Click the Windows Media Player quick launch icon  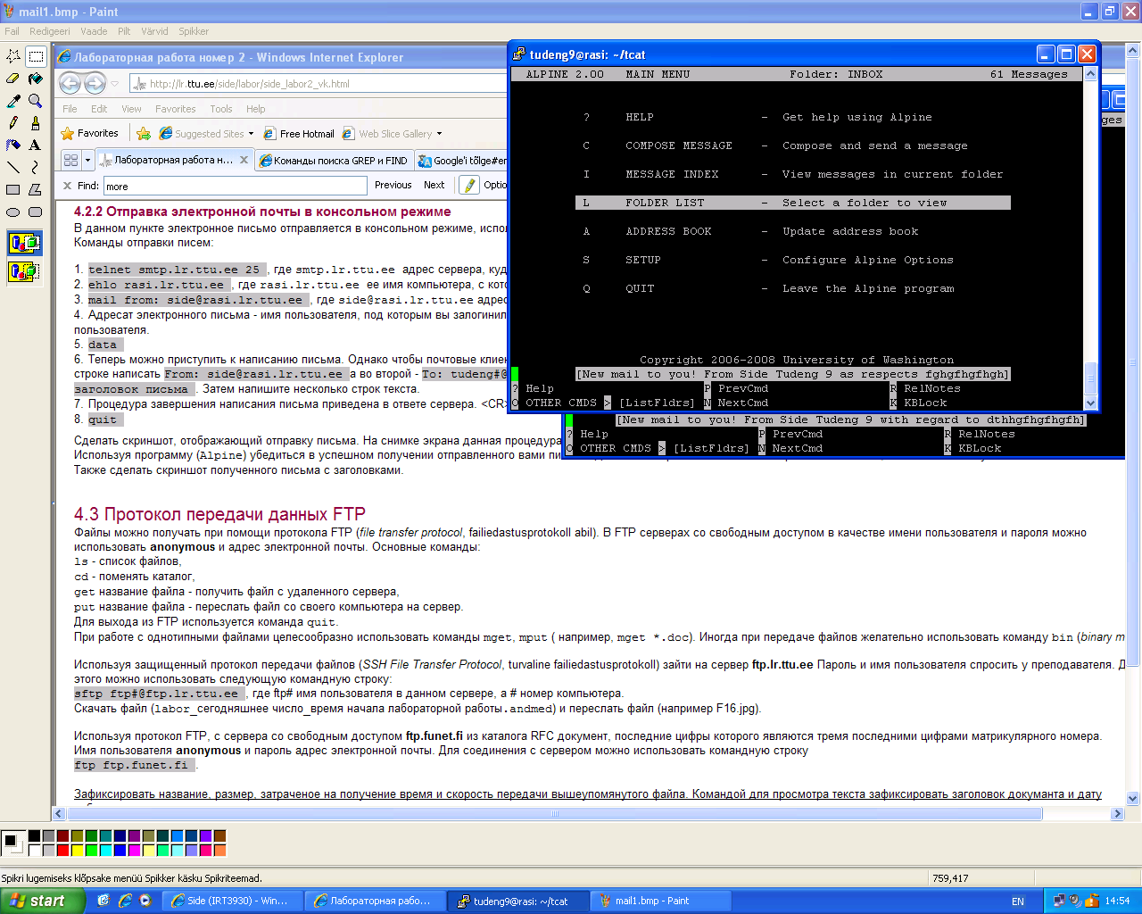145,901
